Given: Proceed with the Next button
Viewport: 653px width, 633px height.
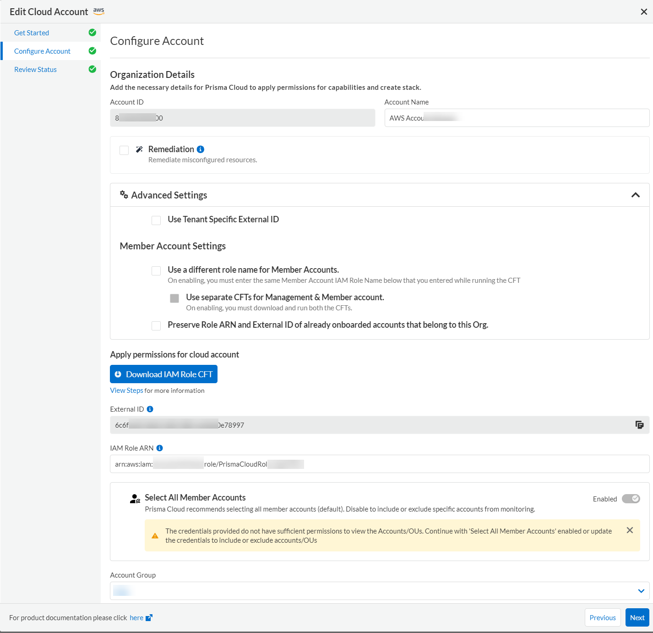Looking at the screenshot, I should pos(637,617).
